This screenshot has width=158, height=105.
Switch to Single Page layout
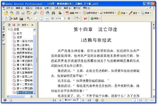pos(135,100)
